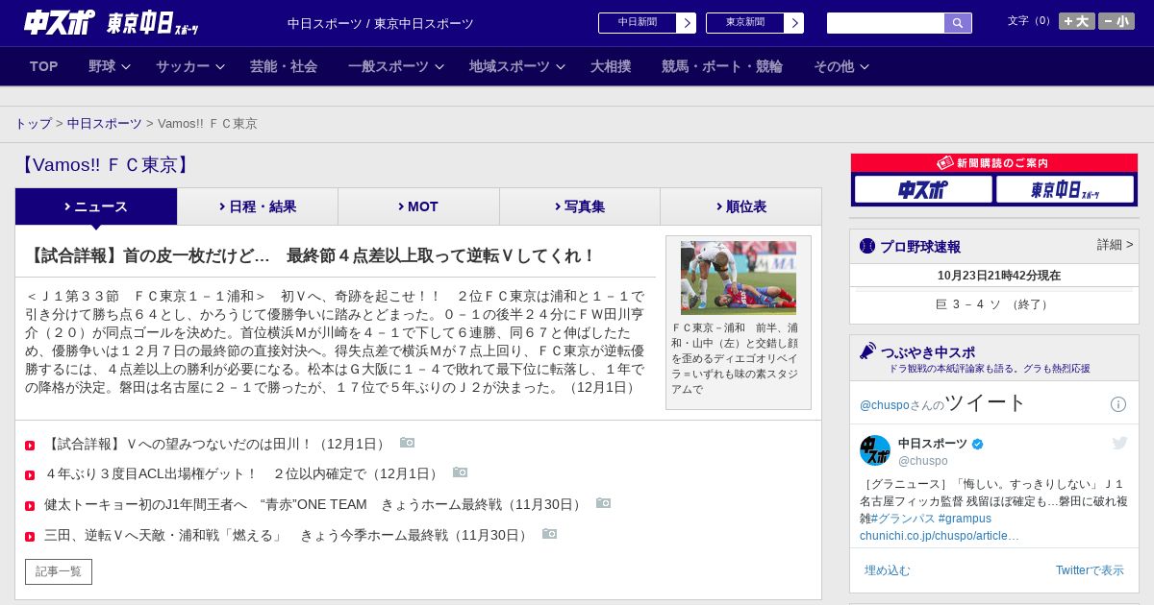The image size is (1154, 605).
Task: Click camera icon beside ACL article
Action: pyautogui.click(x=460, y=472)
